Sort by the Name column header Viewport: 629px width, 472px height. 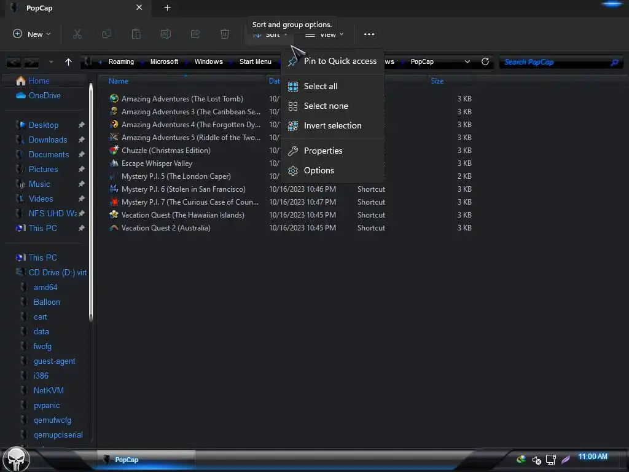[119, 81]
